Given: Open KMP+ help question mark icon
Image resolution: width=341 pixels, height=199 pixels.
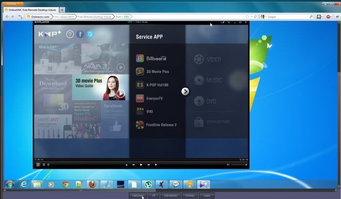Looking at the screenshot, I should (x=70, y=34).
